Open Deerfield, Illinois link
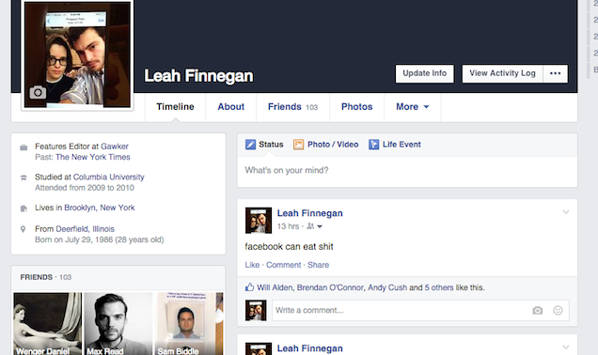This screenshot has width=598, height=355. point(85,229)
